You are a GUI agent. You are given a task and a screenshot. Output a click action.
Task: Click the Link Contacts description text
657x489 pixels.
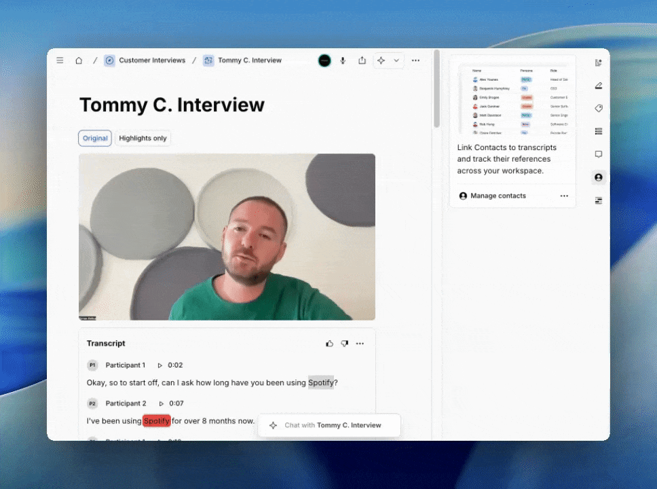click(507, 159)
